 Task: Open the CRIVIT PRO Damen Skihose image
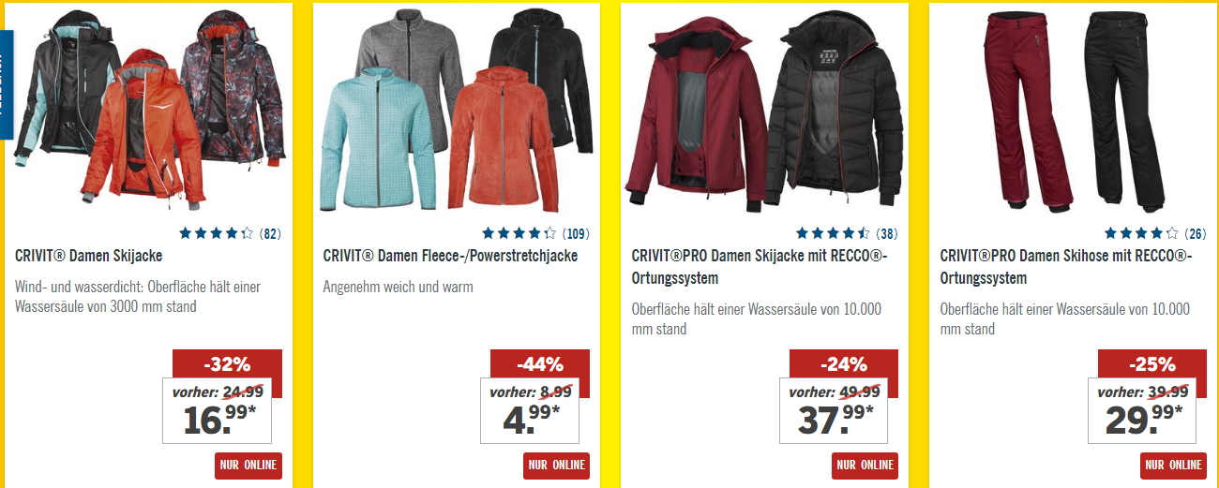tap(1073, 111)
